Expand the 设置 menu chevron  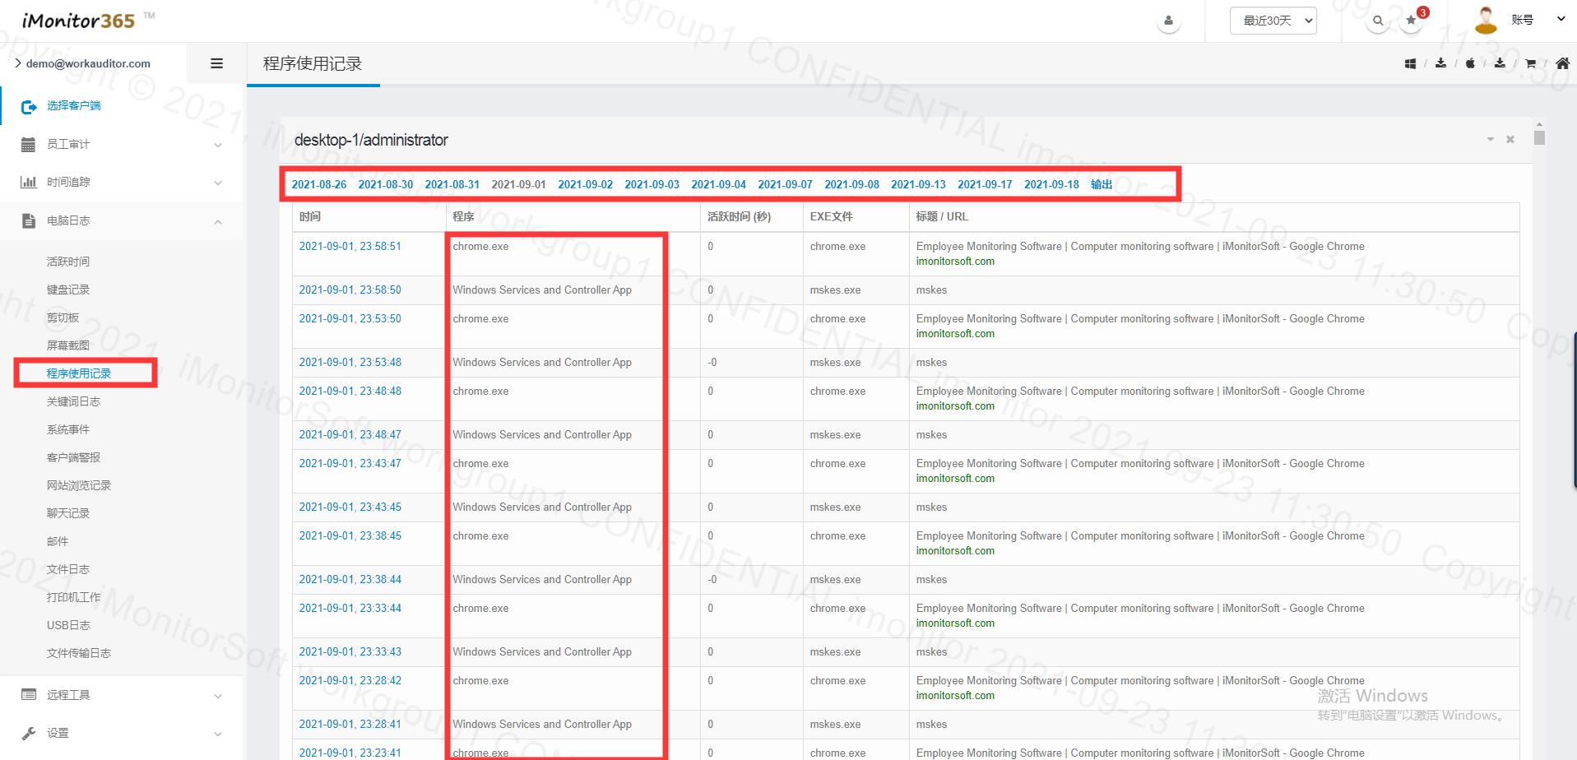218,734
